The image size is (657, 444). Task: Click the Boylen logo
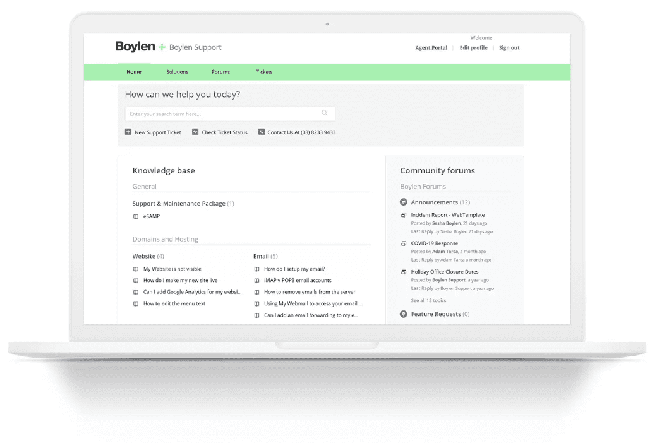(x=140, y=47)
